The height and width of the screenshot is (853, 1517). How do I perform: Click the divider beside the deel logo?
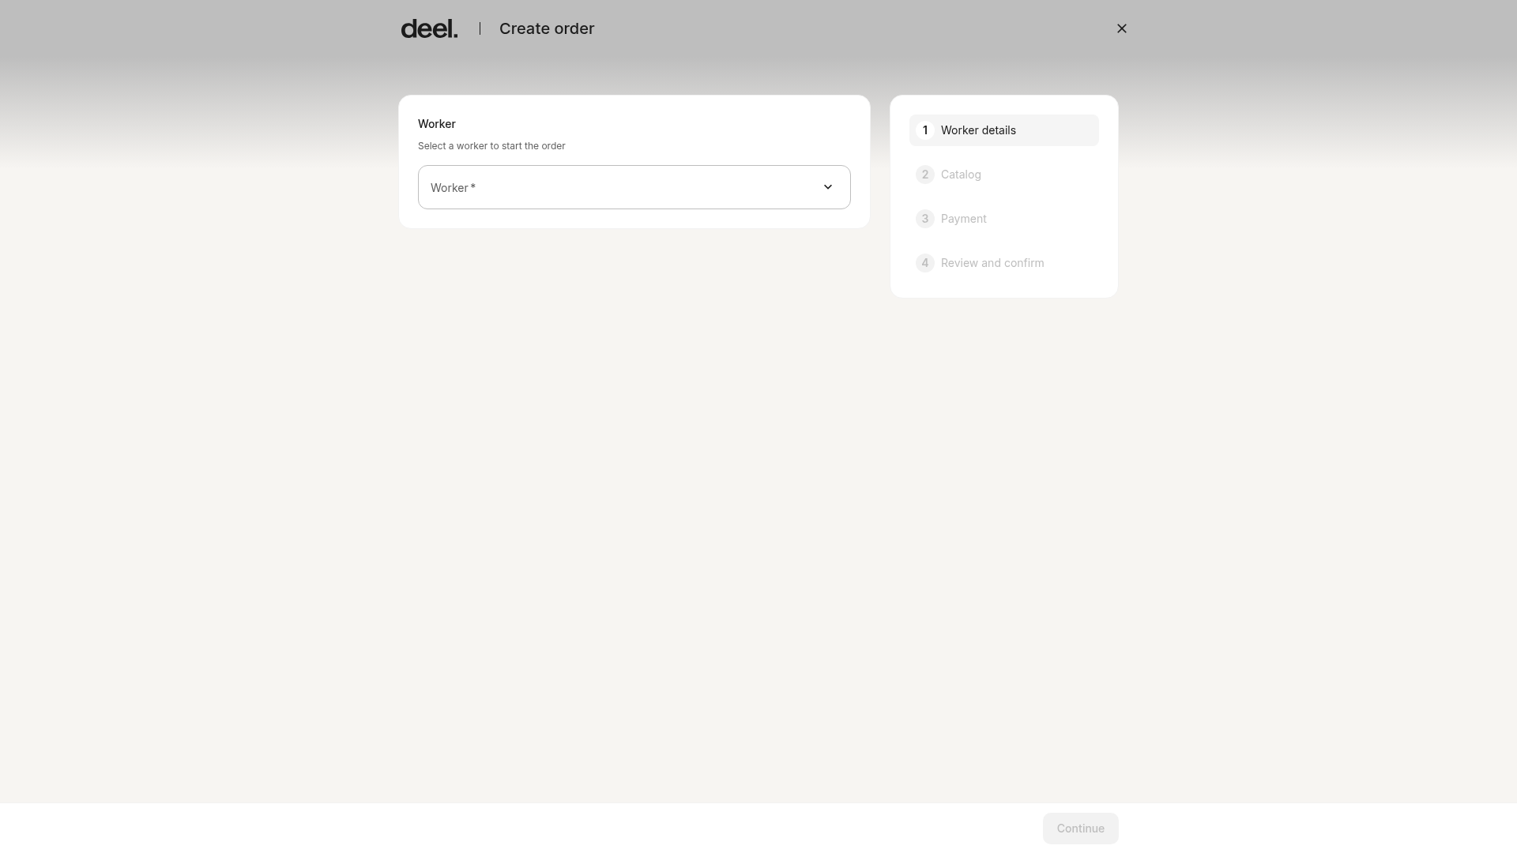pos(480,28)
